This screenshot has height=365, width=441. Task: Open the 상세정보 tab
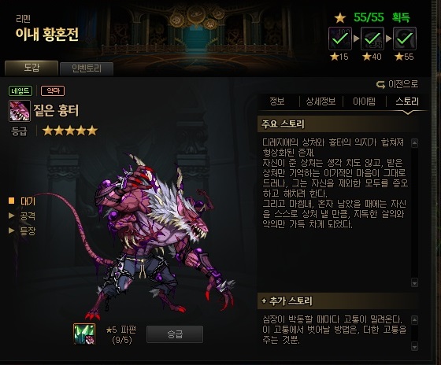pos(321,101)
